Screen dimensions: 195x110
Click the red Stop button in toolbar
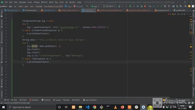click(x=145, y=6)
